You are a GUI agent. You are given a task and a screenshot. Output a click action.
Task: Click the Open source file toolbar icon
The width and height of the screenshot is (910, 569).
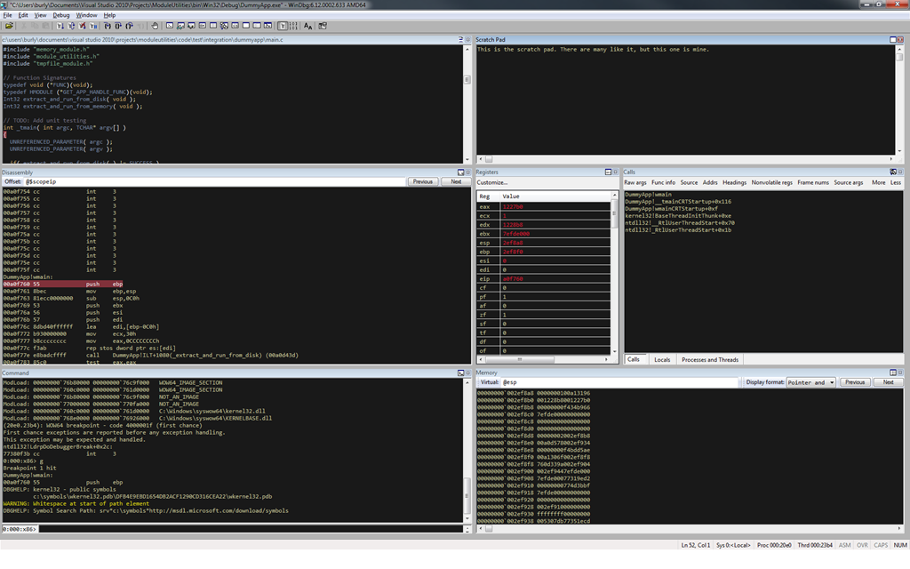(x=9, y=26)
